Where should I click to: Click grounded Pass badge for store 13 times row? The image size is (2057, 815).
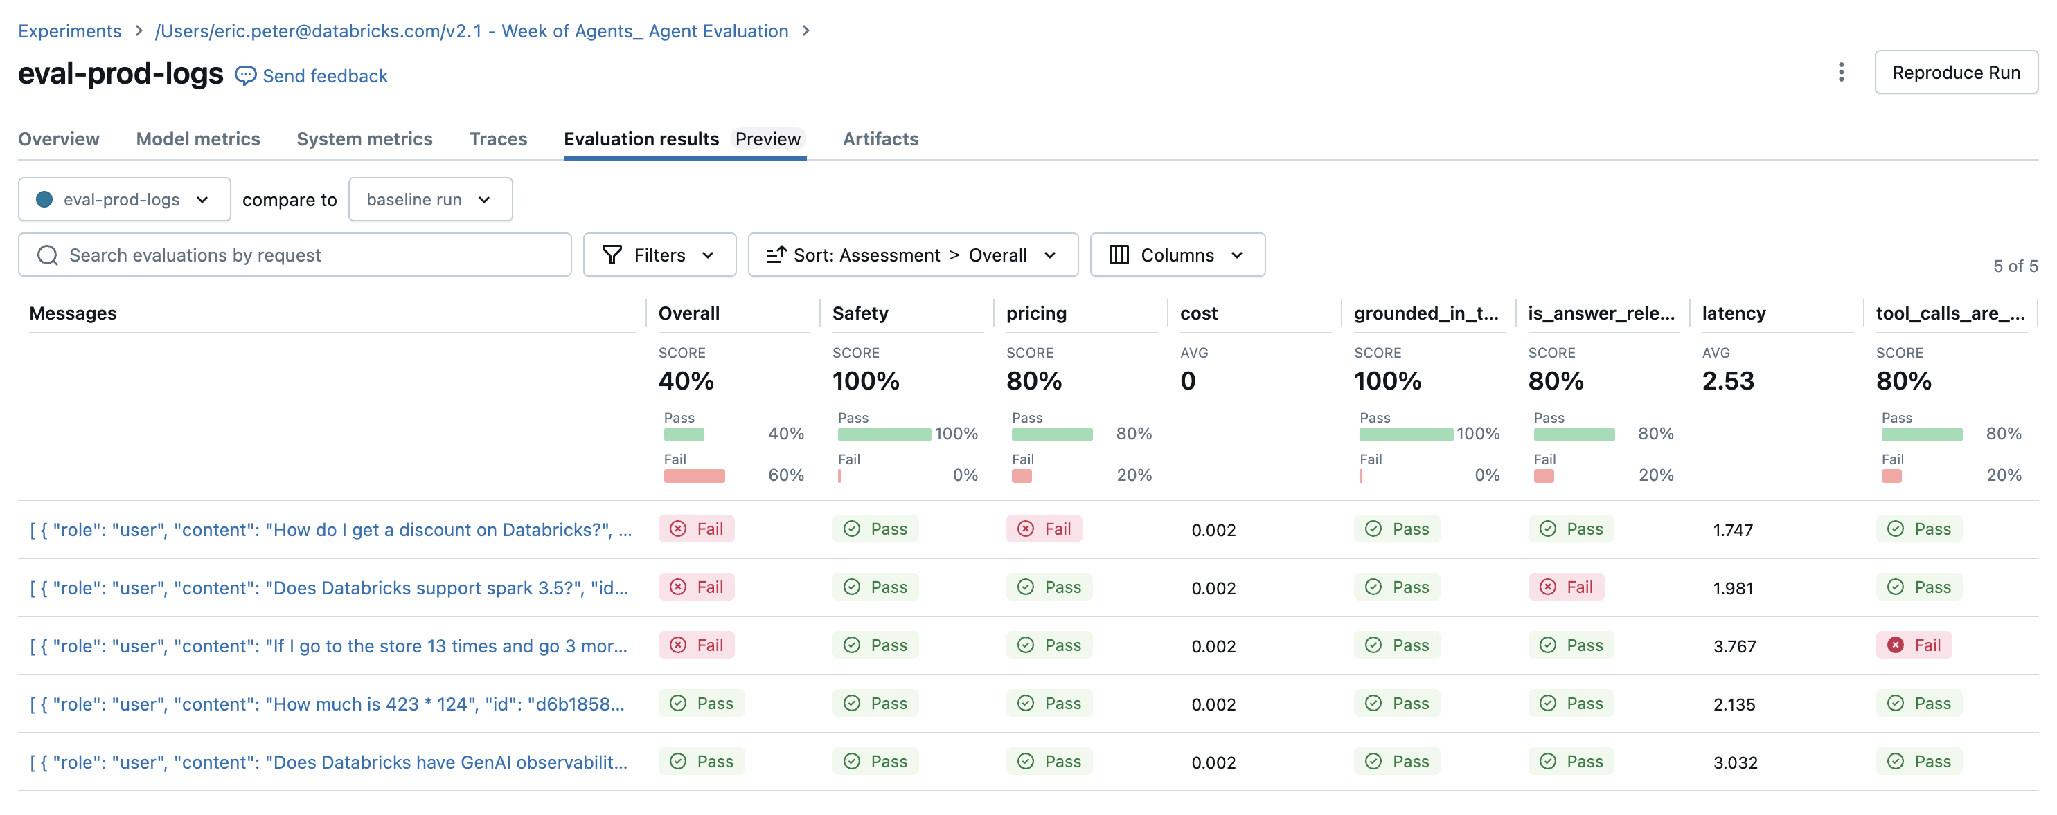coord(1397,645)
